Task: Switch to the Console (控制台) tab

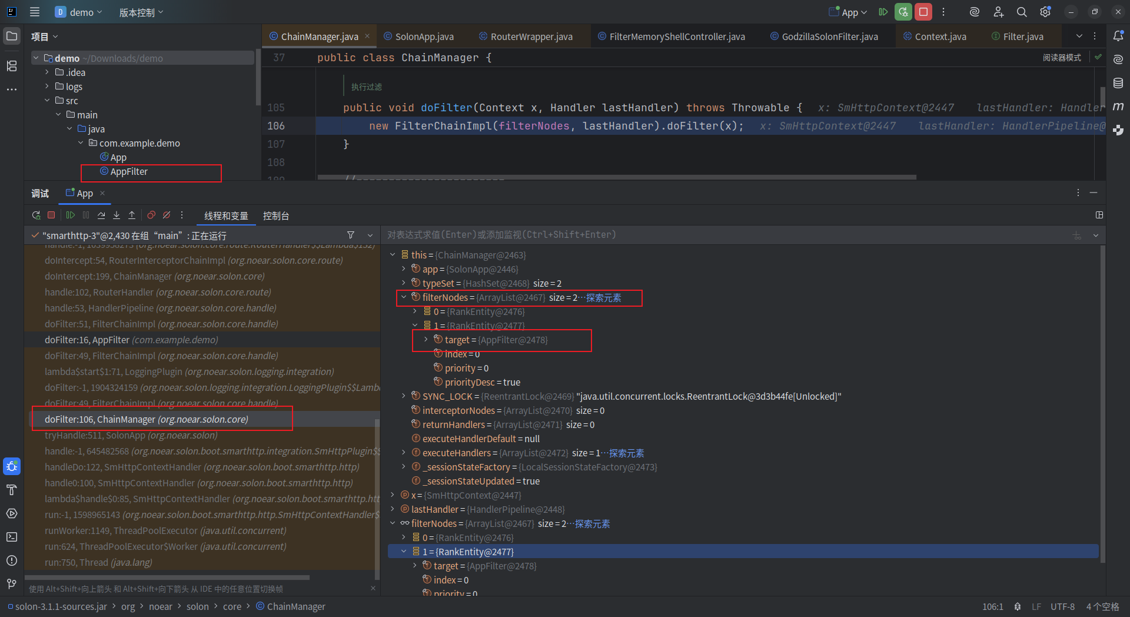Action: click(275, 216)
